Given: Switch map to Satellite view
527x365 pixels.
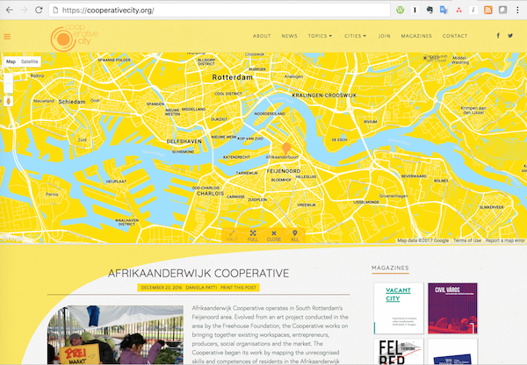Looking at the screenshot, I should [x=30, y=61].
